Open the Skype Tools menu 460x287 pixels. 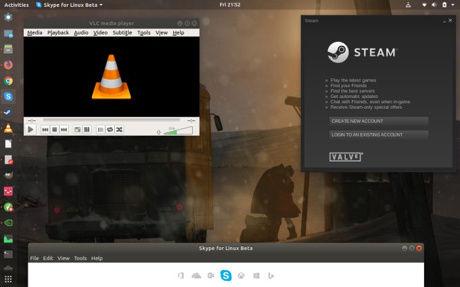[80, 258]
